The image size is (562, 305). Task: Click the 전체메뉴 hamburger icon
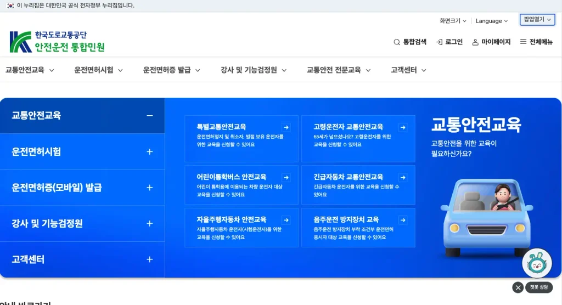coord(523,42)
